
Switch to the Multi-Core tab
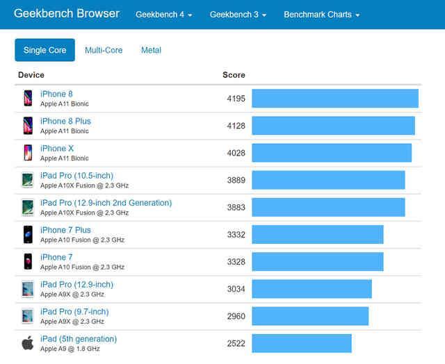pyautogui.click(x=104, y=50)
